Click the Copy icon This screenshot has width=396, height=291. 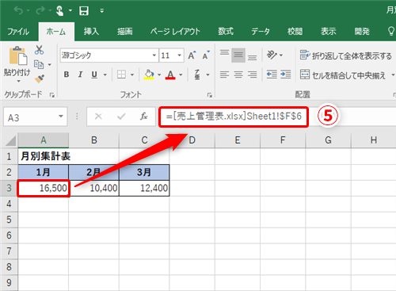(x=39, y=64)
